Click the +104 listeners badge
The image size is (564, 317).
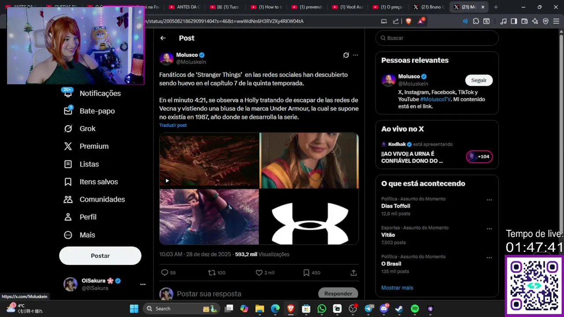click(479, 156)
